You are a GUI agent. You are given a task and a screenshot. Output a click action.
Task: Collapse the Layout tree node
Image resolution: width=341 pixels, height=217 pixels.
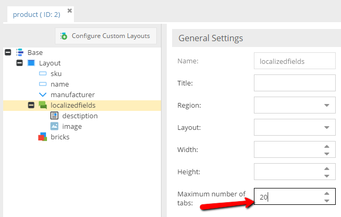tap(20, 63)
